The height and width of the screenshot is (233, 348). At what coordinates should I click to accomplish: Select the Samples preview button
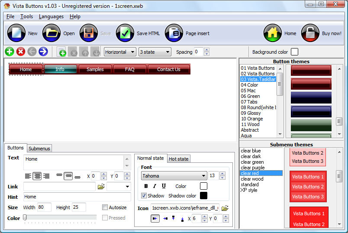pos(95,69)
